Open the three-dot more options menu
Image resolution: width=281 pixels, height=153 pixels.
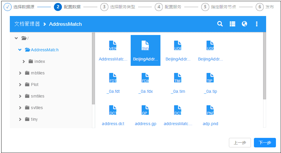point(257,24)
